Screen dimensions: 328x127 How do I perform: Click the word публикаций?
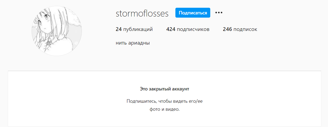click(x=138, y=29)
